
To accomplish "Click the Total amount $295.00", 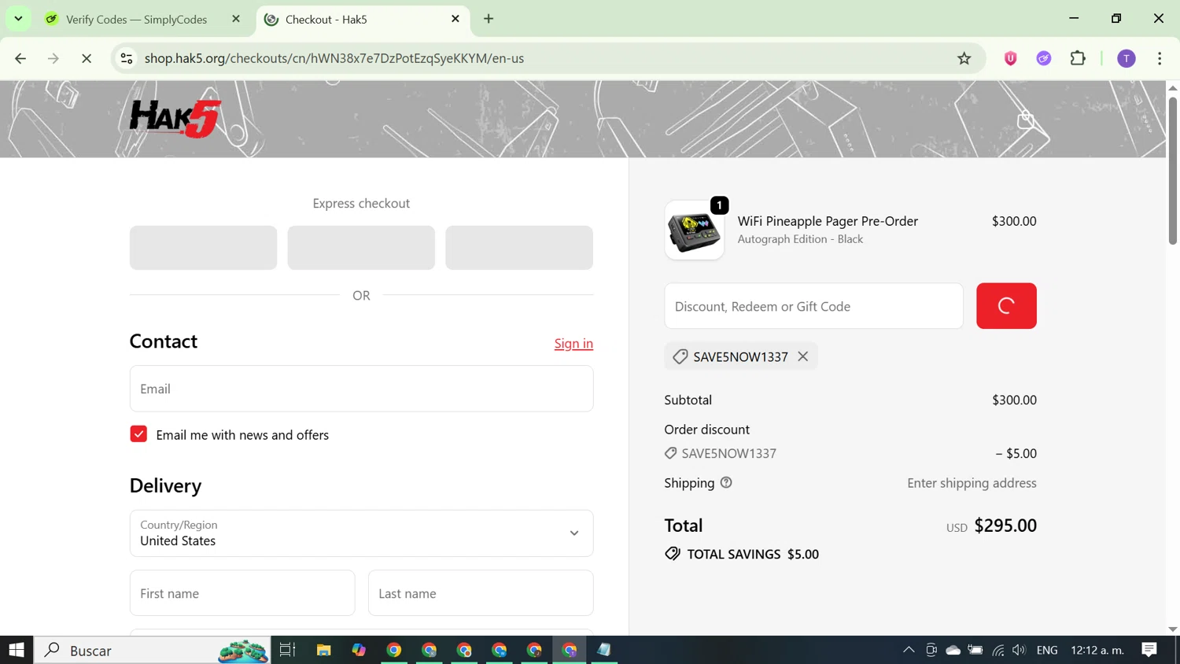I will pyautogui.click(x=1005, y=526).
